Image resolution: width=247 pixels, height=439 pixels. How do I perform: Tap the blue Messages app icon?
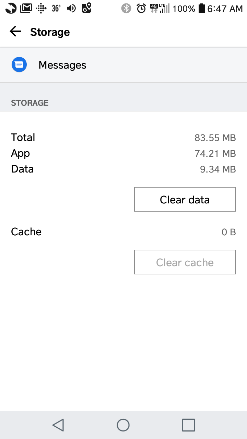(x=19, y=65)
